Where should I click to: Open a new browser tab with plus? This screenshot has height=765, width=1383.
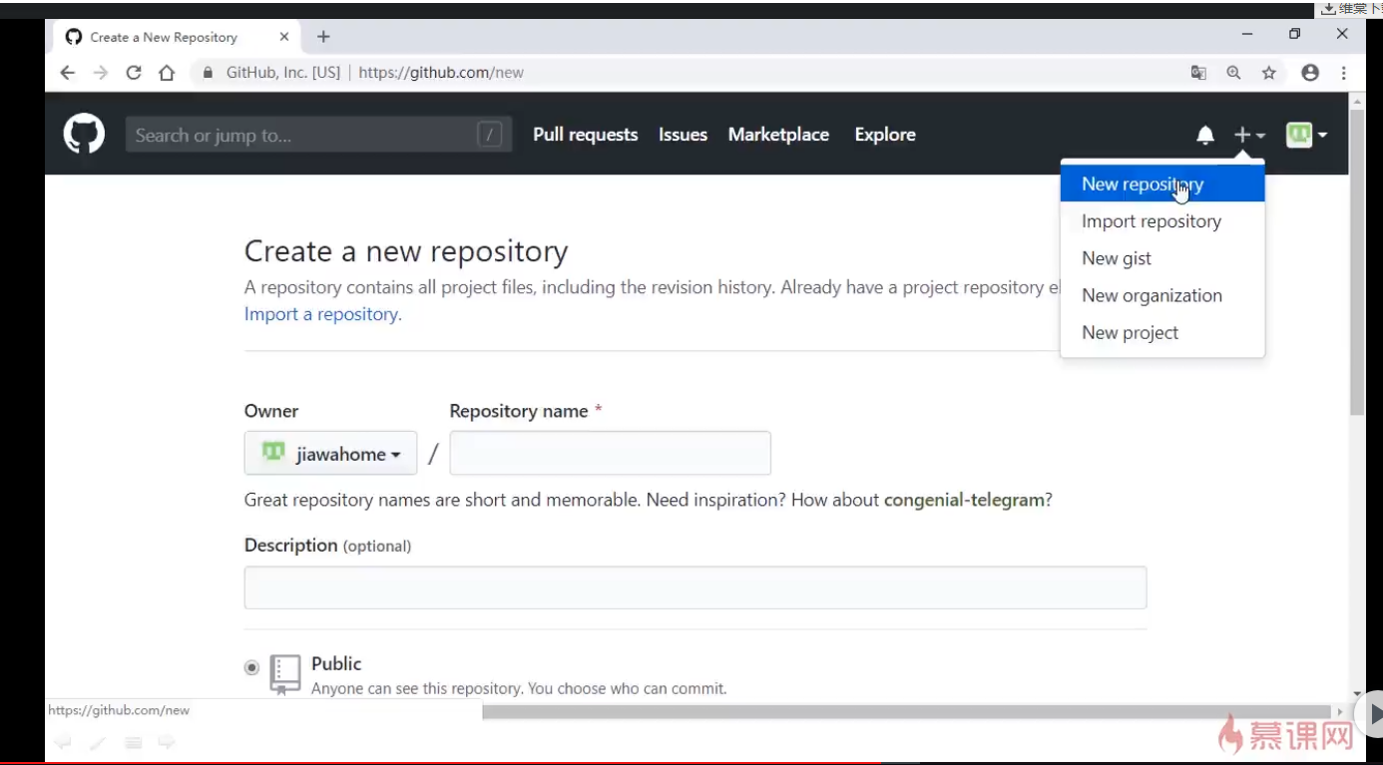tap(323, 37)
